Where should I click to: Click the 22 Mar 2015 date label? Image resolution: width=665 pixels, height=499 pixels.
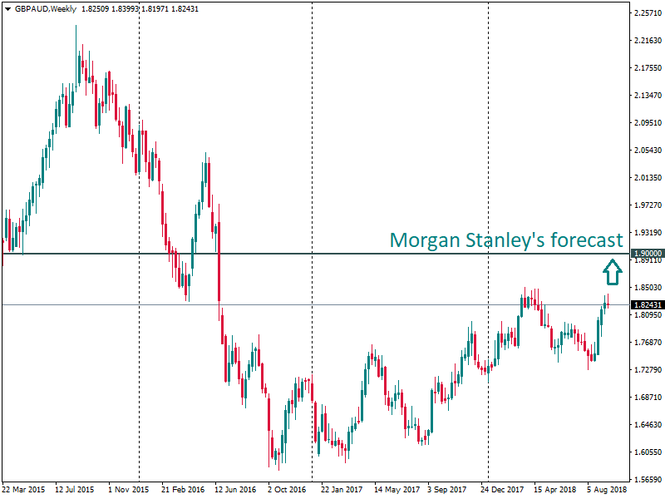click(24, 491)
